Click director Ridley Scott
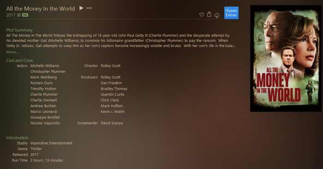The image size is (323, 169). [110, 66]
